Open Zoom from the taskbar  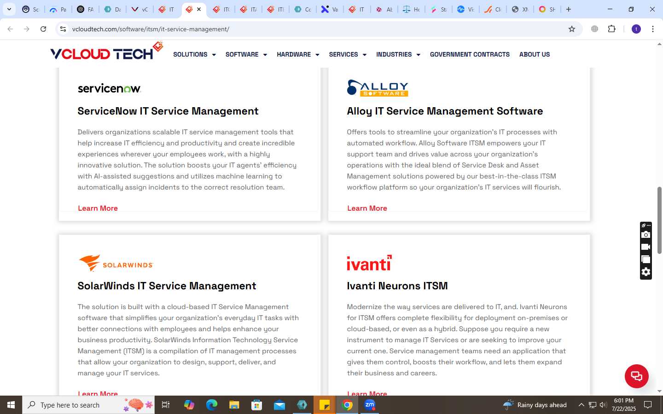click(x=370, y=405)
